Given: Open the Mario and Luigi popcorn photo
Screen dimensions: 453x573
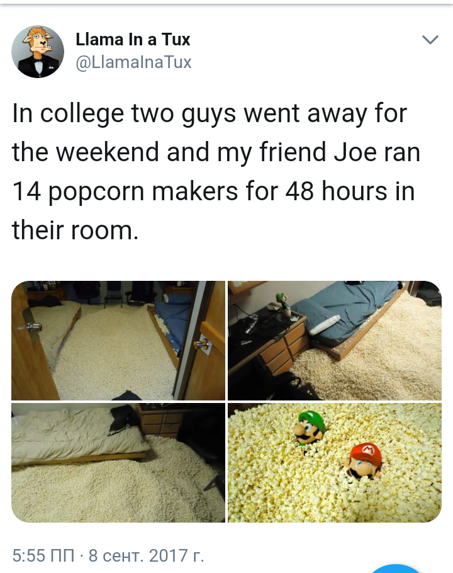Looking at the screenshot, I should [x=335, y=463].
